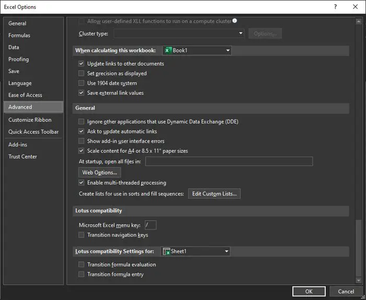Click the vertical scrollbar thumb
The height and width of the screenshot is (300, 366).
point(358,248)
